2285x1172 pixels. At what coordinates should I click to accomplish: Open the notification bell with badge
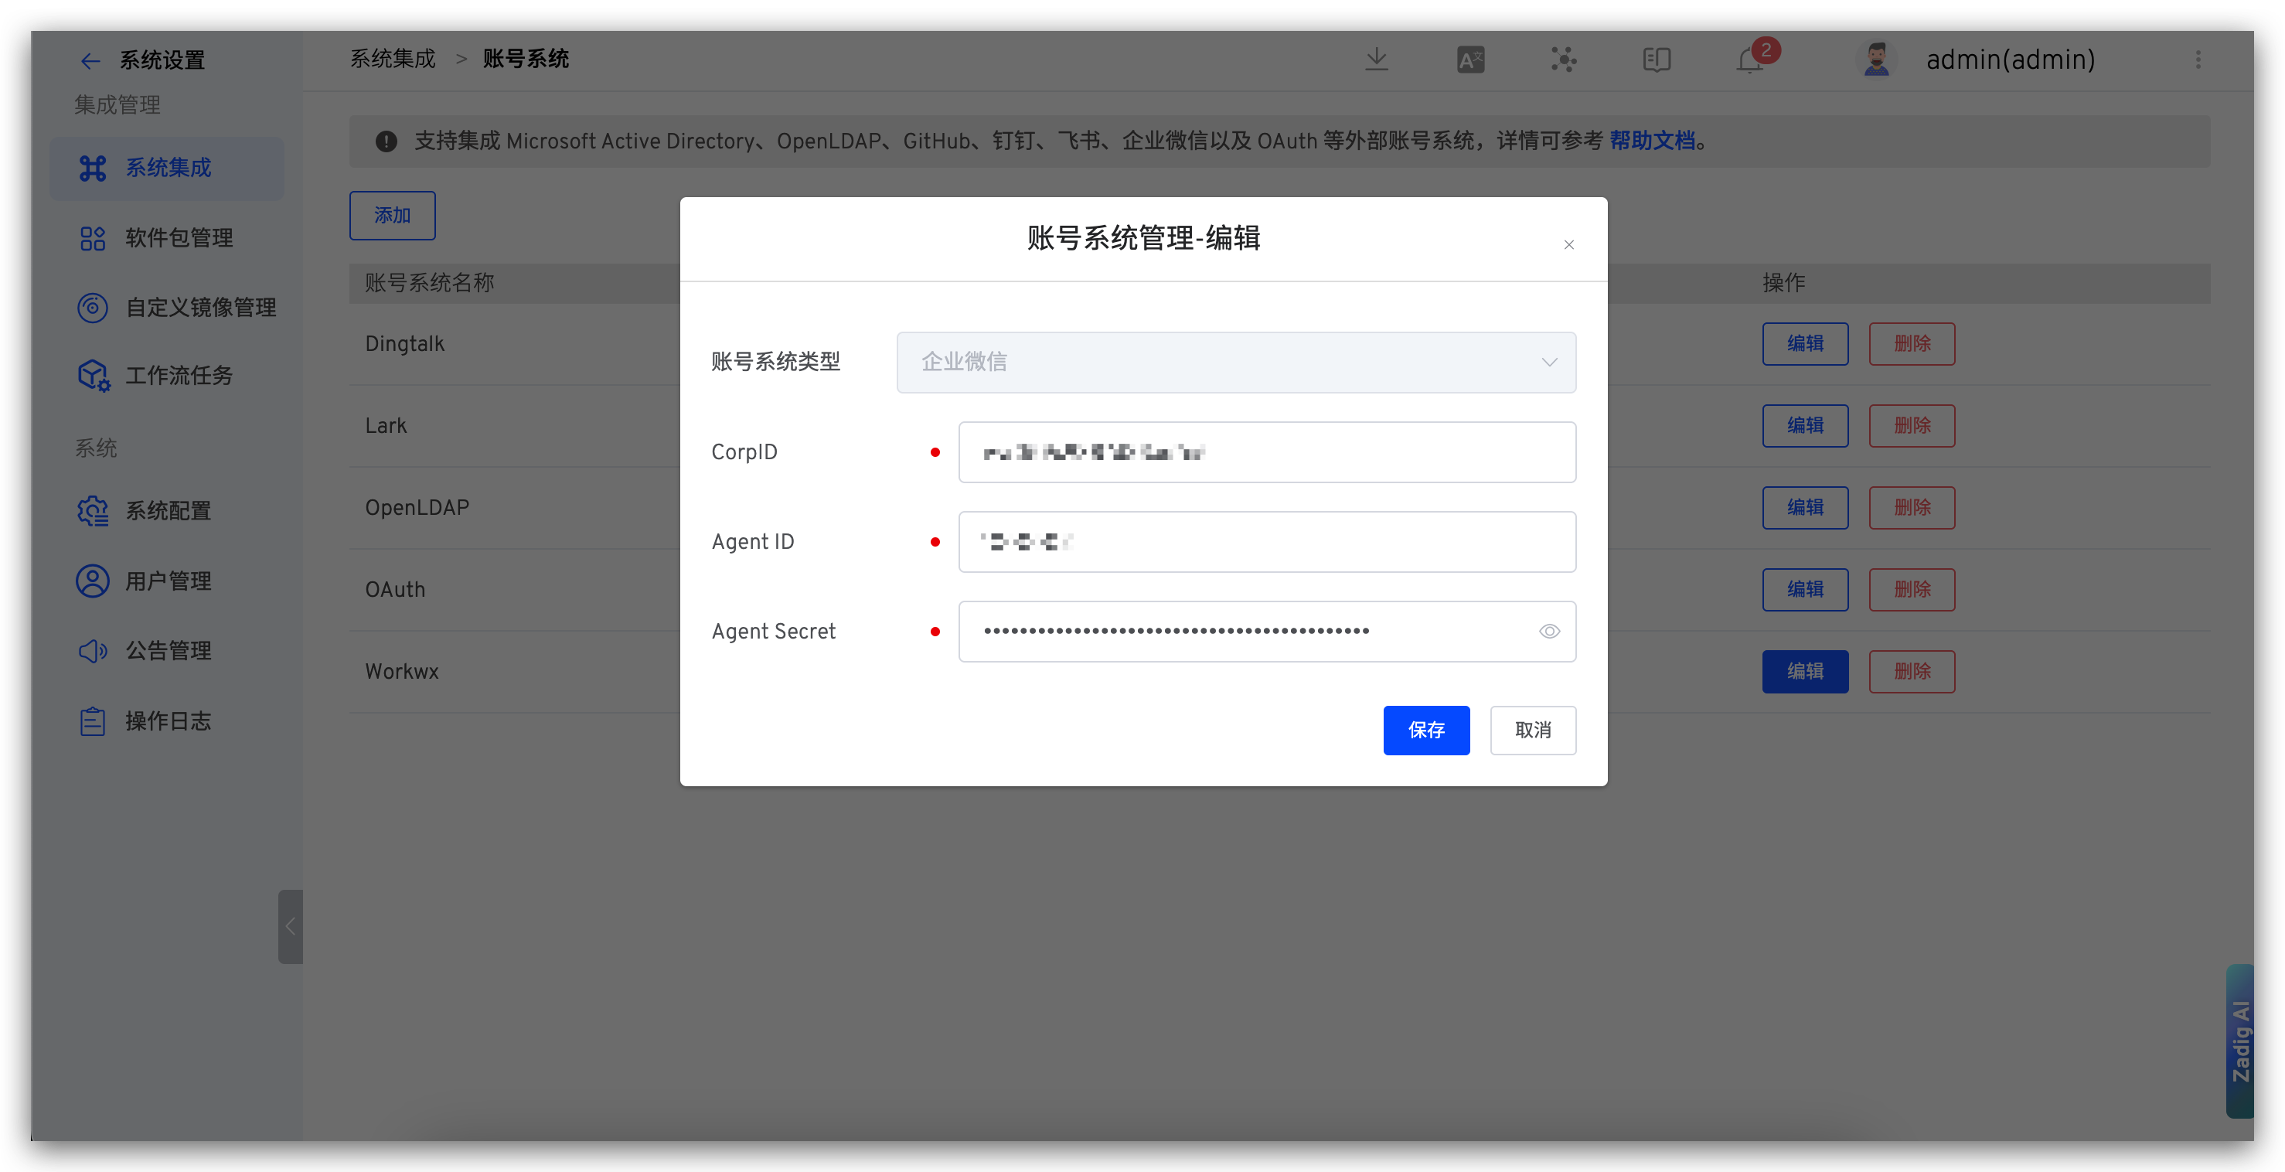(1751, 60)
